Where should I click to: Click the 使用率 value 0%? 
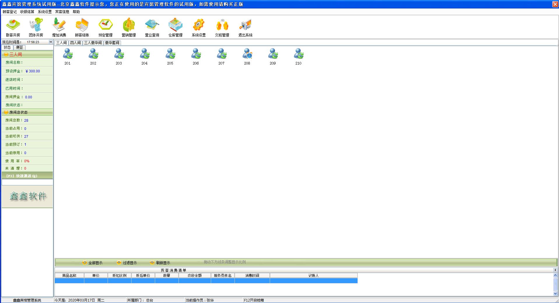click(x=27, y=161)
